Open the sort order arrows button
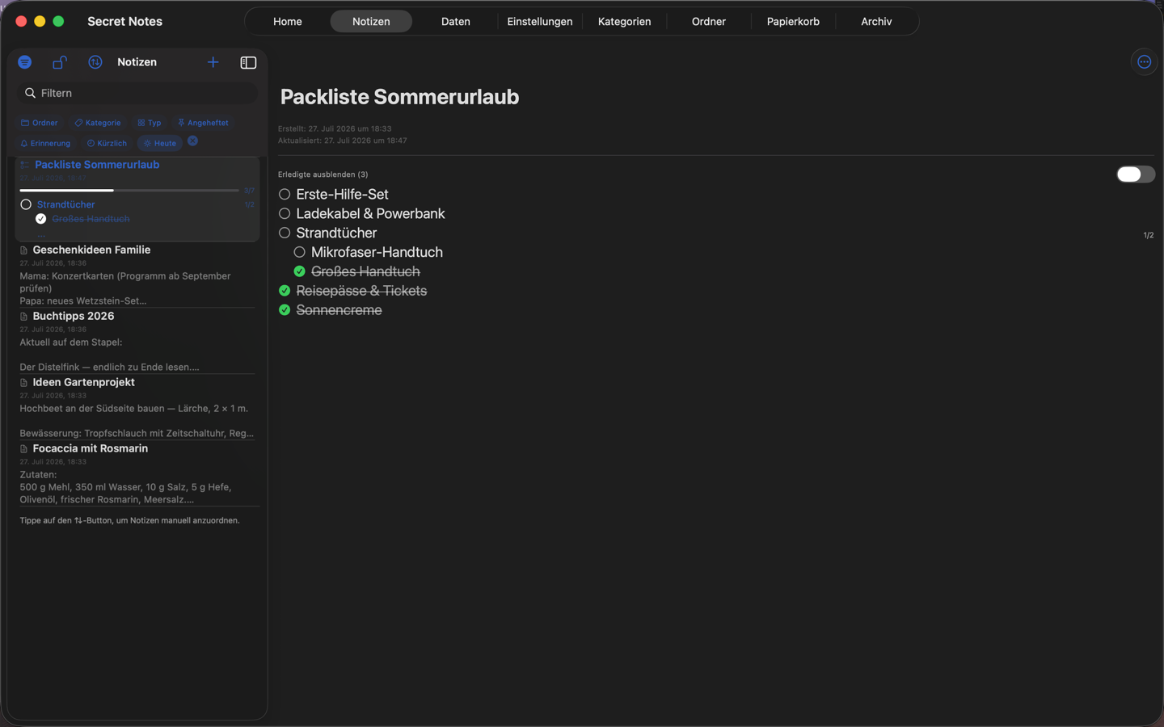The image size is (1164, 727). (x=95, y=62)
